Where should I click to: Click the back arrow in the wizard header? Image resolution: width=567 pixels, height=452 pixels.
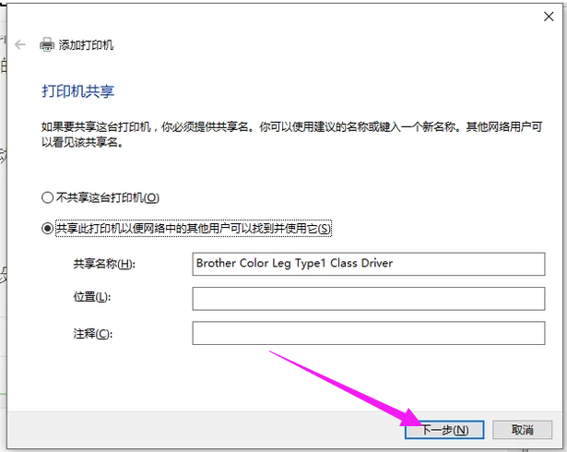click(20, 44)
